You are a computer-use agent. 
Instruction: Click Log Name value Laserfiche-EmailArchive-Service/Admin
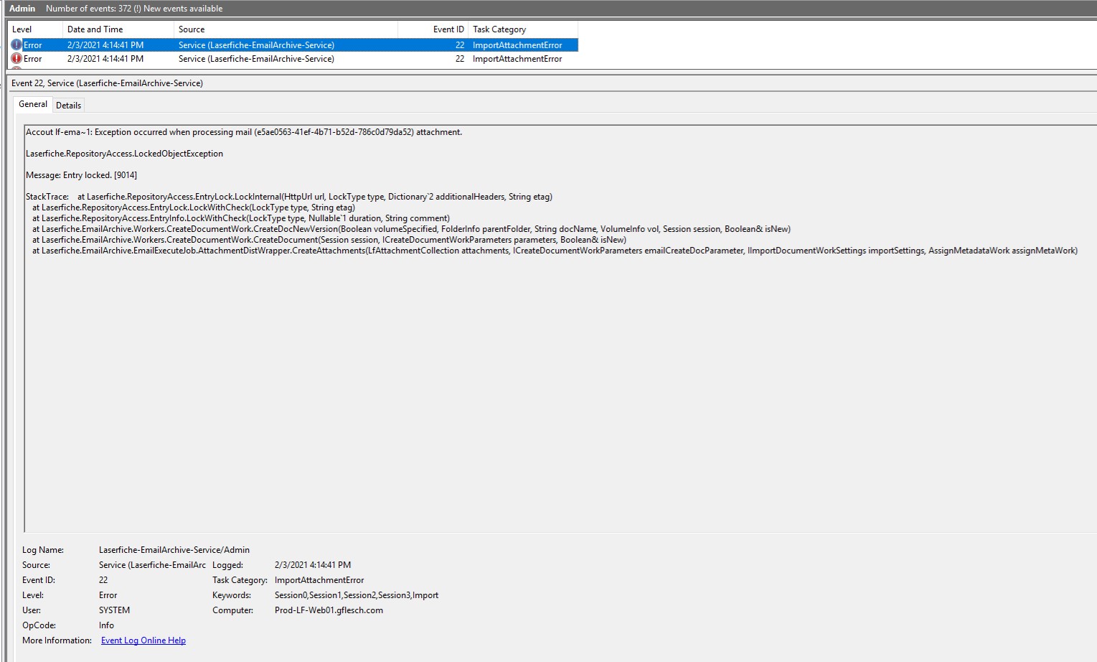pyautogui.click(x=174, y=550)
